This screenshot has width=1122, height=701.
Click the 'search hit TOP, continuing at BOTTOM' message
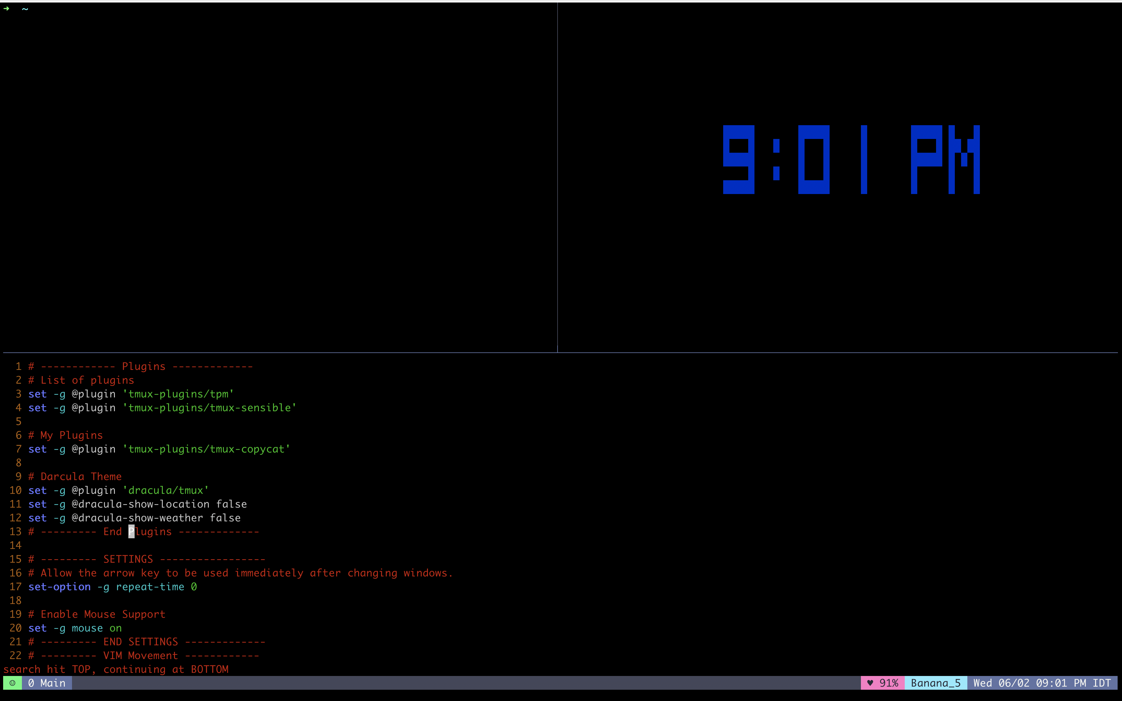tap(116, 669)
